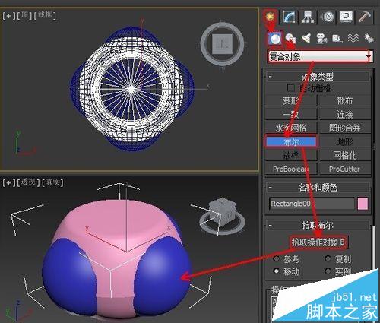Click the 连接 button
The width and height of the screenshot is (380, 323).
[x=345, y=115]
